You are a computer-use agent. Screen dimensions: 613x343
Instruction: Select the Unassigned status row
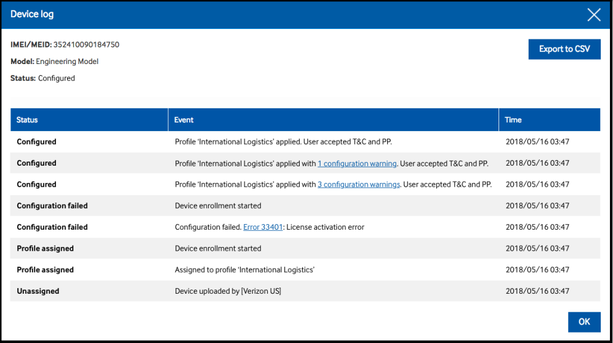tap(305, 291)
